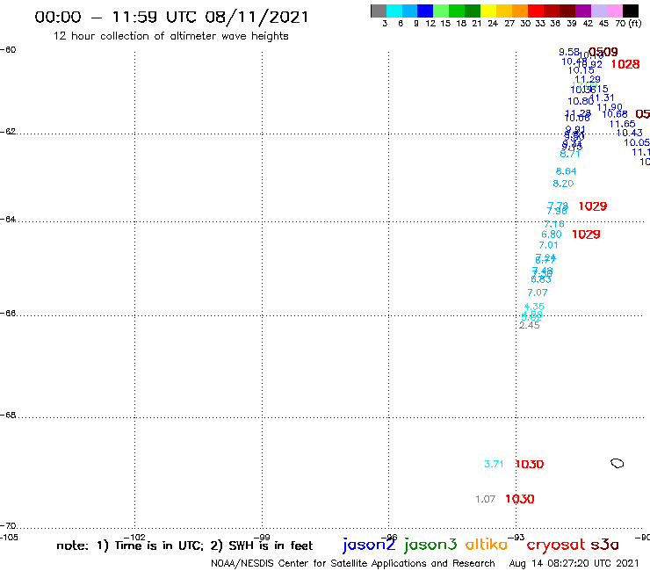Click the NOAA/NESDIS Center credit line
Screen dimensions: 650x571
tap(353, 563)
